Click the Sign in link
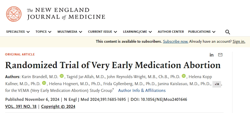Image resolution: width=250 pixels, height=113 pixels. (x=239, y=41)
